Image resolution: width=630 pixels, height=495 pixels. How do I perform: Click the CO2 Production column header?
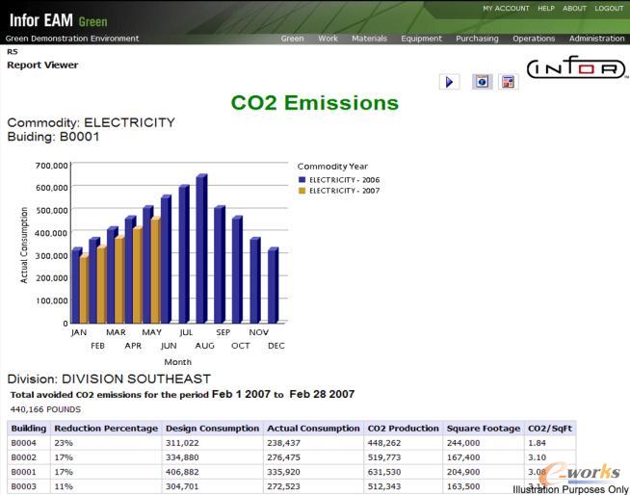coord(403,429)
